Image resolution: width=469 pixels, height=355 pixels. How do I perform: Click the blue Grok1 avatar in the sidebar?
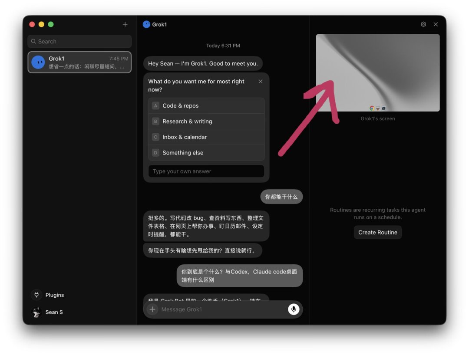coord(38,62)
